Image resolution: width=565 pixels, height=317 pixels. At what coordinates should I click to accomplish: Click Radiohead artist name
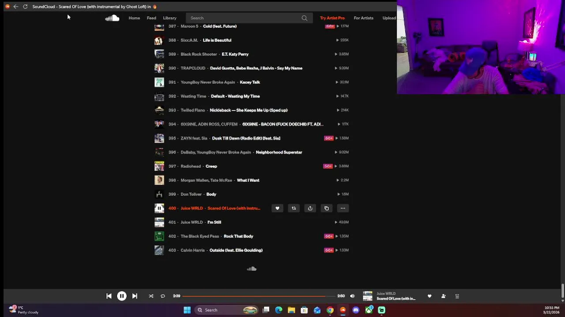click(x=191, y=166)
